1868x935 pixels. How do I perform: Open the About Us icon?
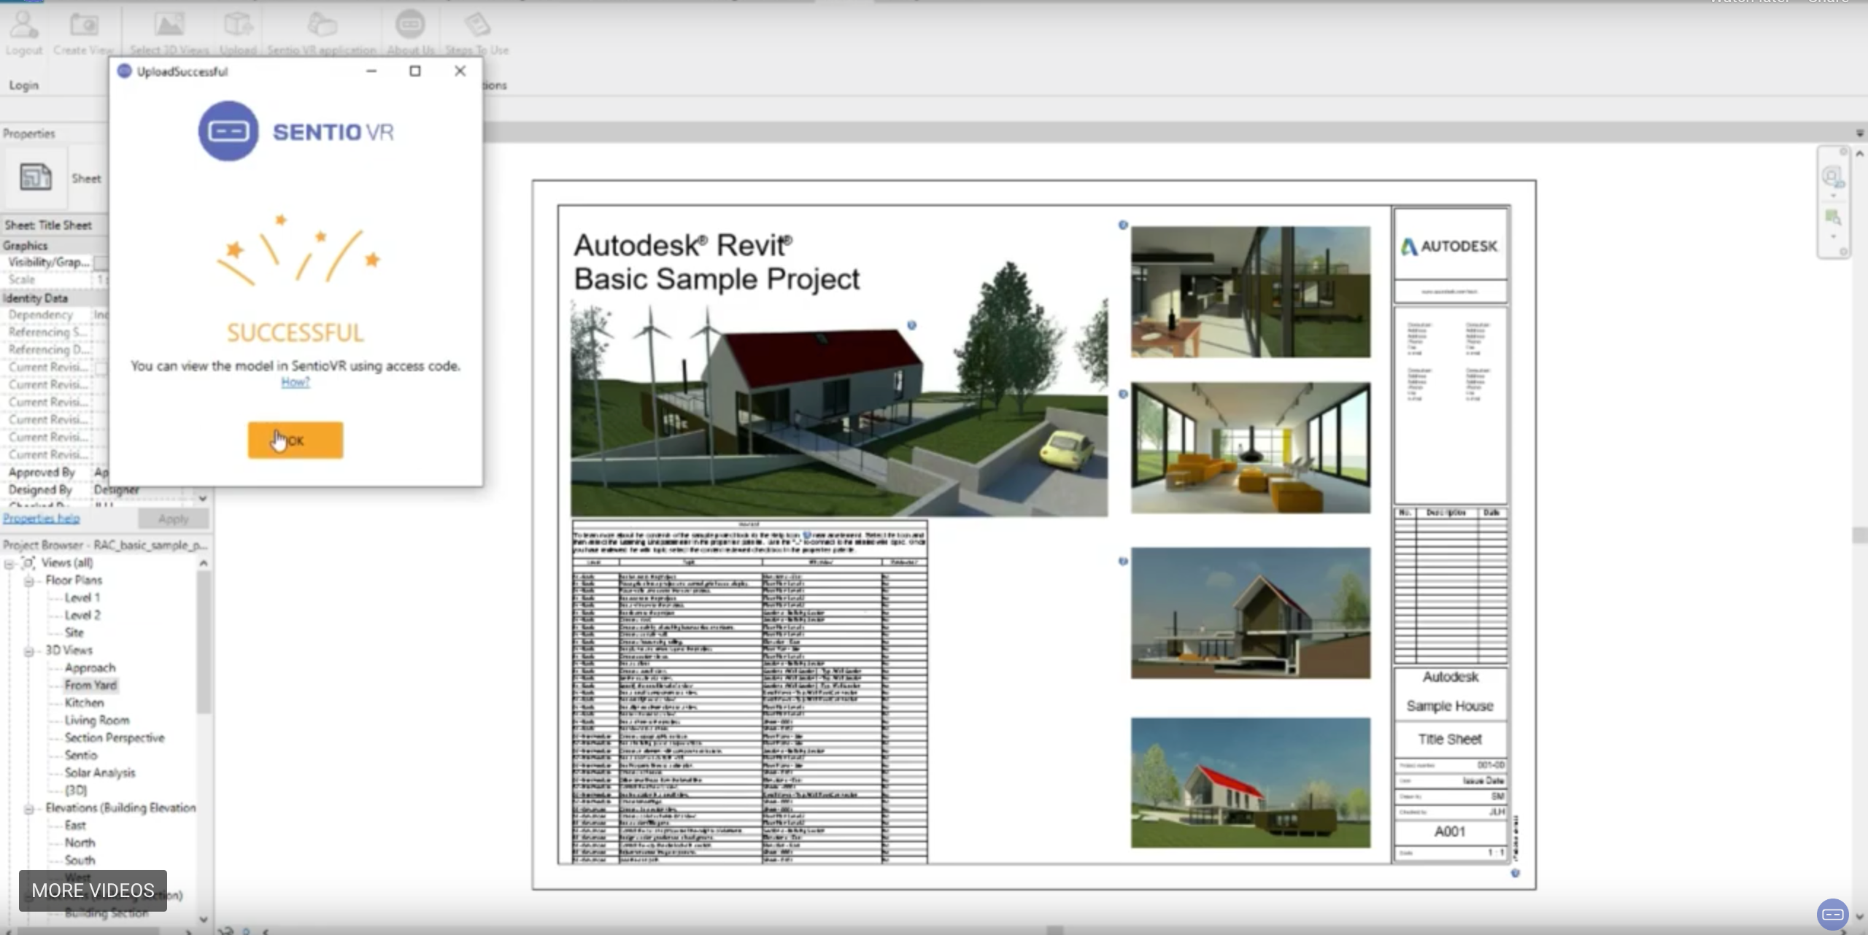410,25
